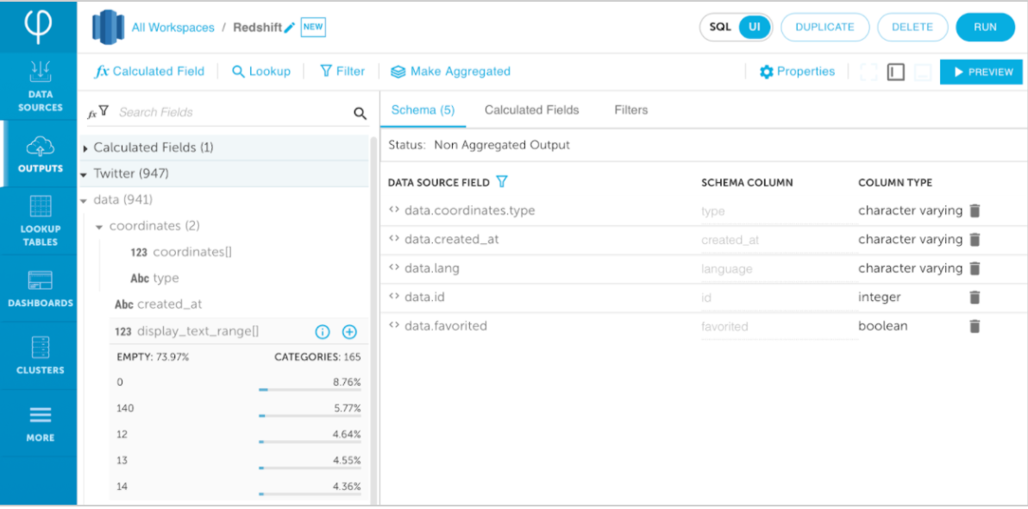1028x509 pixels.
Task: Click the info icon on display_text_range[]
Action: 323,331
